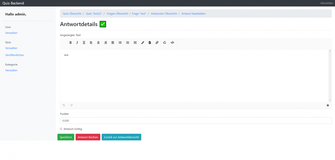
Task: Open editor help question mark icon
Action: tap(328, 105)
